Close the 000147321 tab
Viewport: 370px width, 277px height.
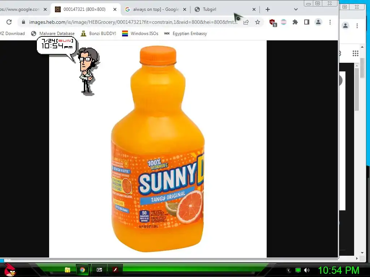click(x=115, y=9)
